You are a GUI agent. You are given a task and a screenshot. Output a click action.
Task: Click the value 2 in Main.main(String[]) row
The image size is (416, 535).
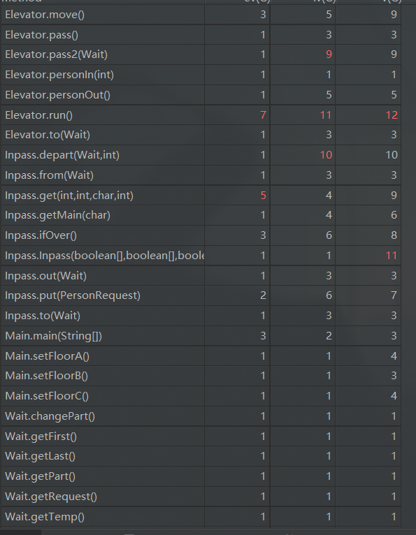click(329, 336)
